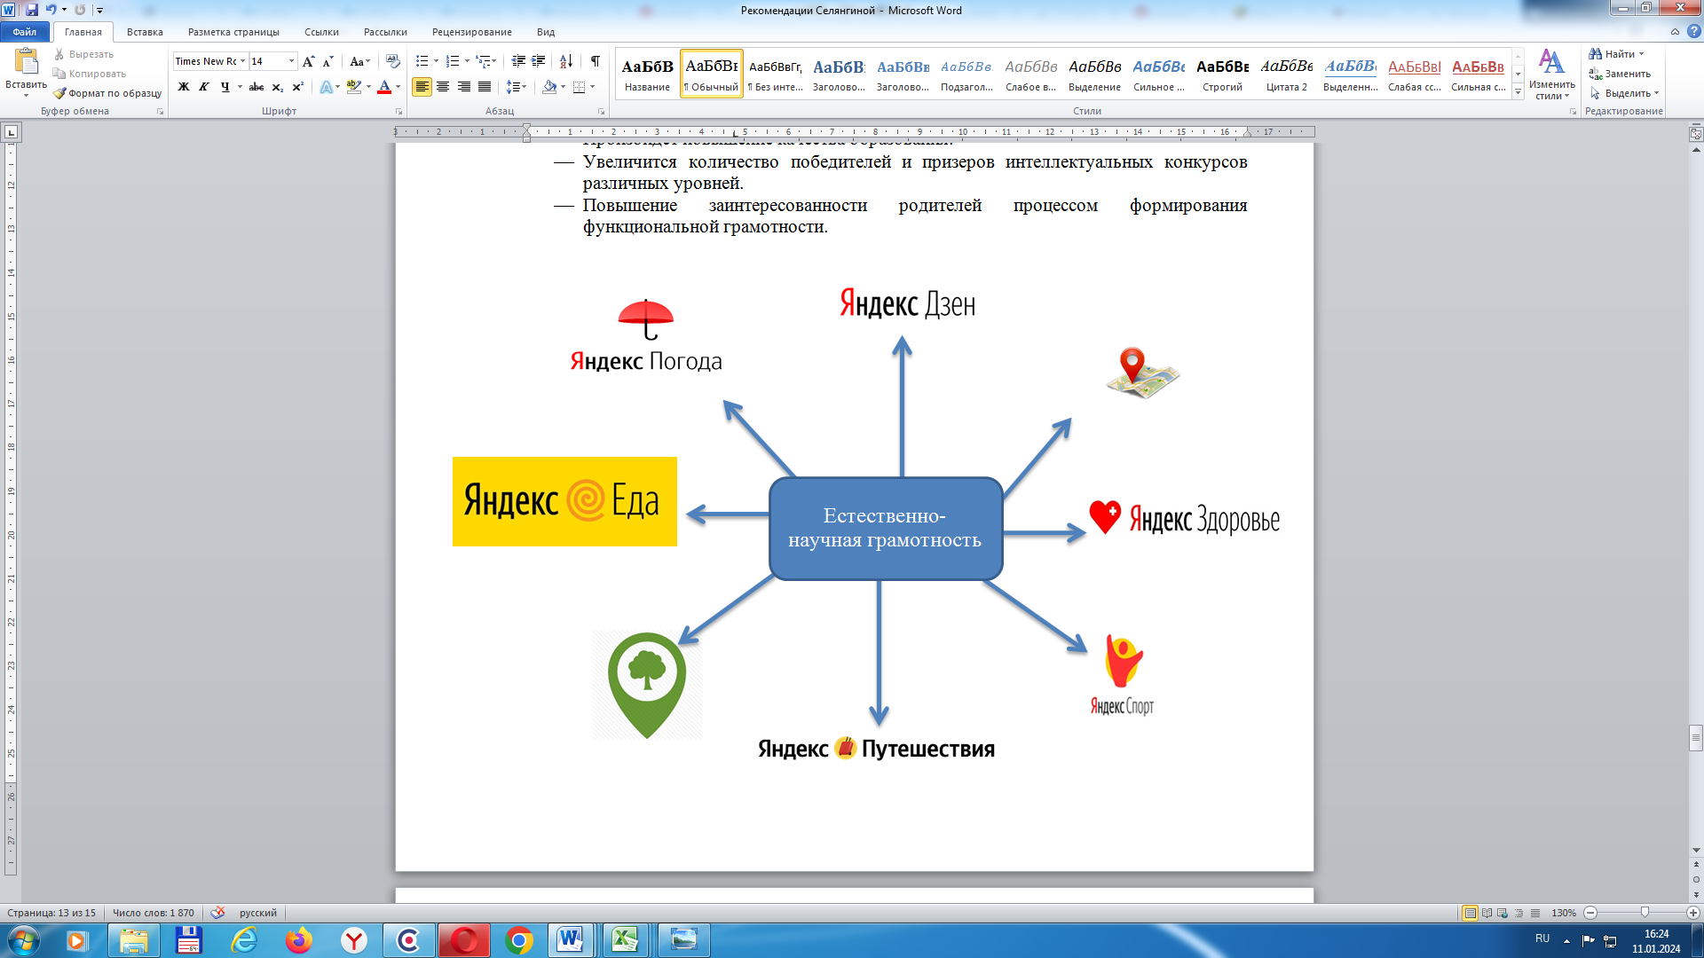Switch to the Рассылки (Mailings) tab
The width and height of the screenshot is (1704, 958).
click(385, 32)
